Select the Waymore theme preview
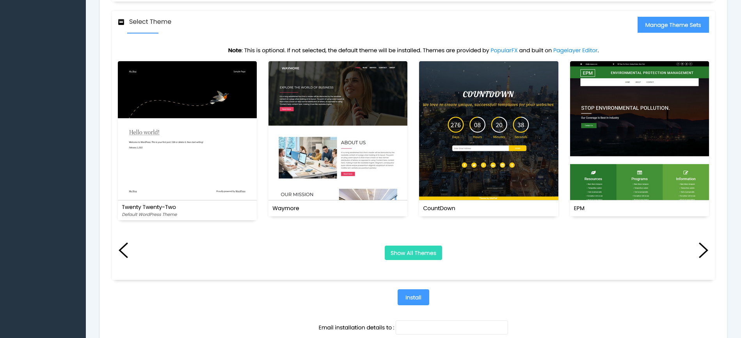741x338 pixels. 338,131
